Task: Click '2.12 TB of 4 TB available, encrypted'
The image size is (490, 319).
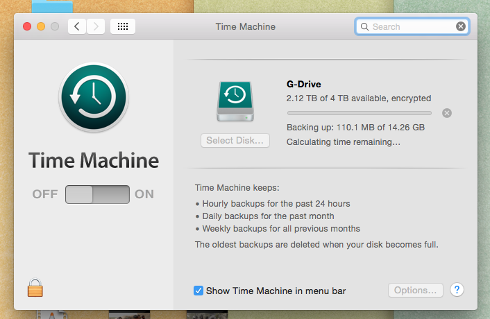Action: [x=359, y=98]
